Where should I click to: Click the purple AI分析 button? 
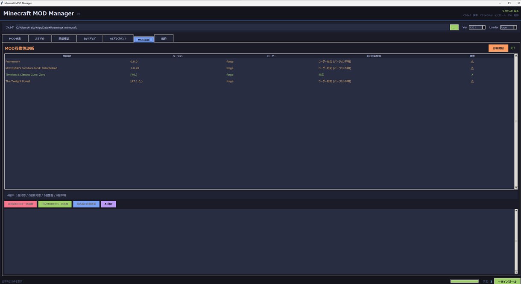point(108,204)
